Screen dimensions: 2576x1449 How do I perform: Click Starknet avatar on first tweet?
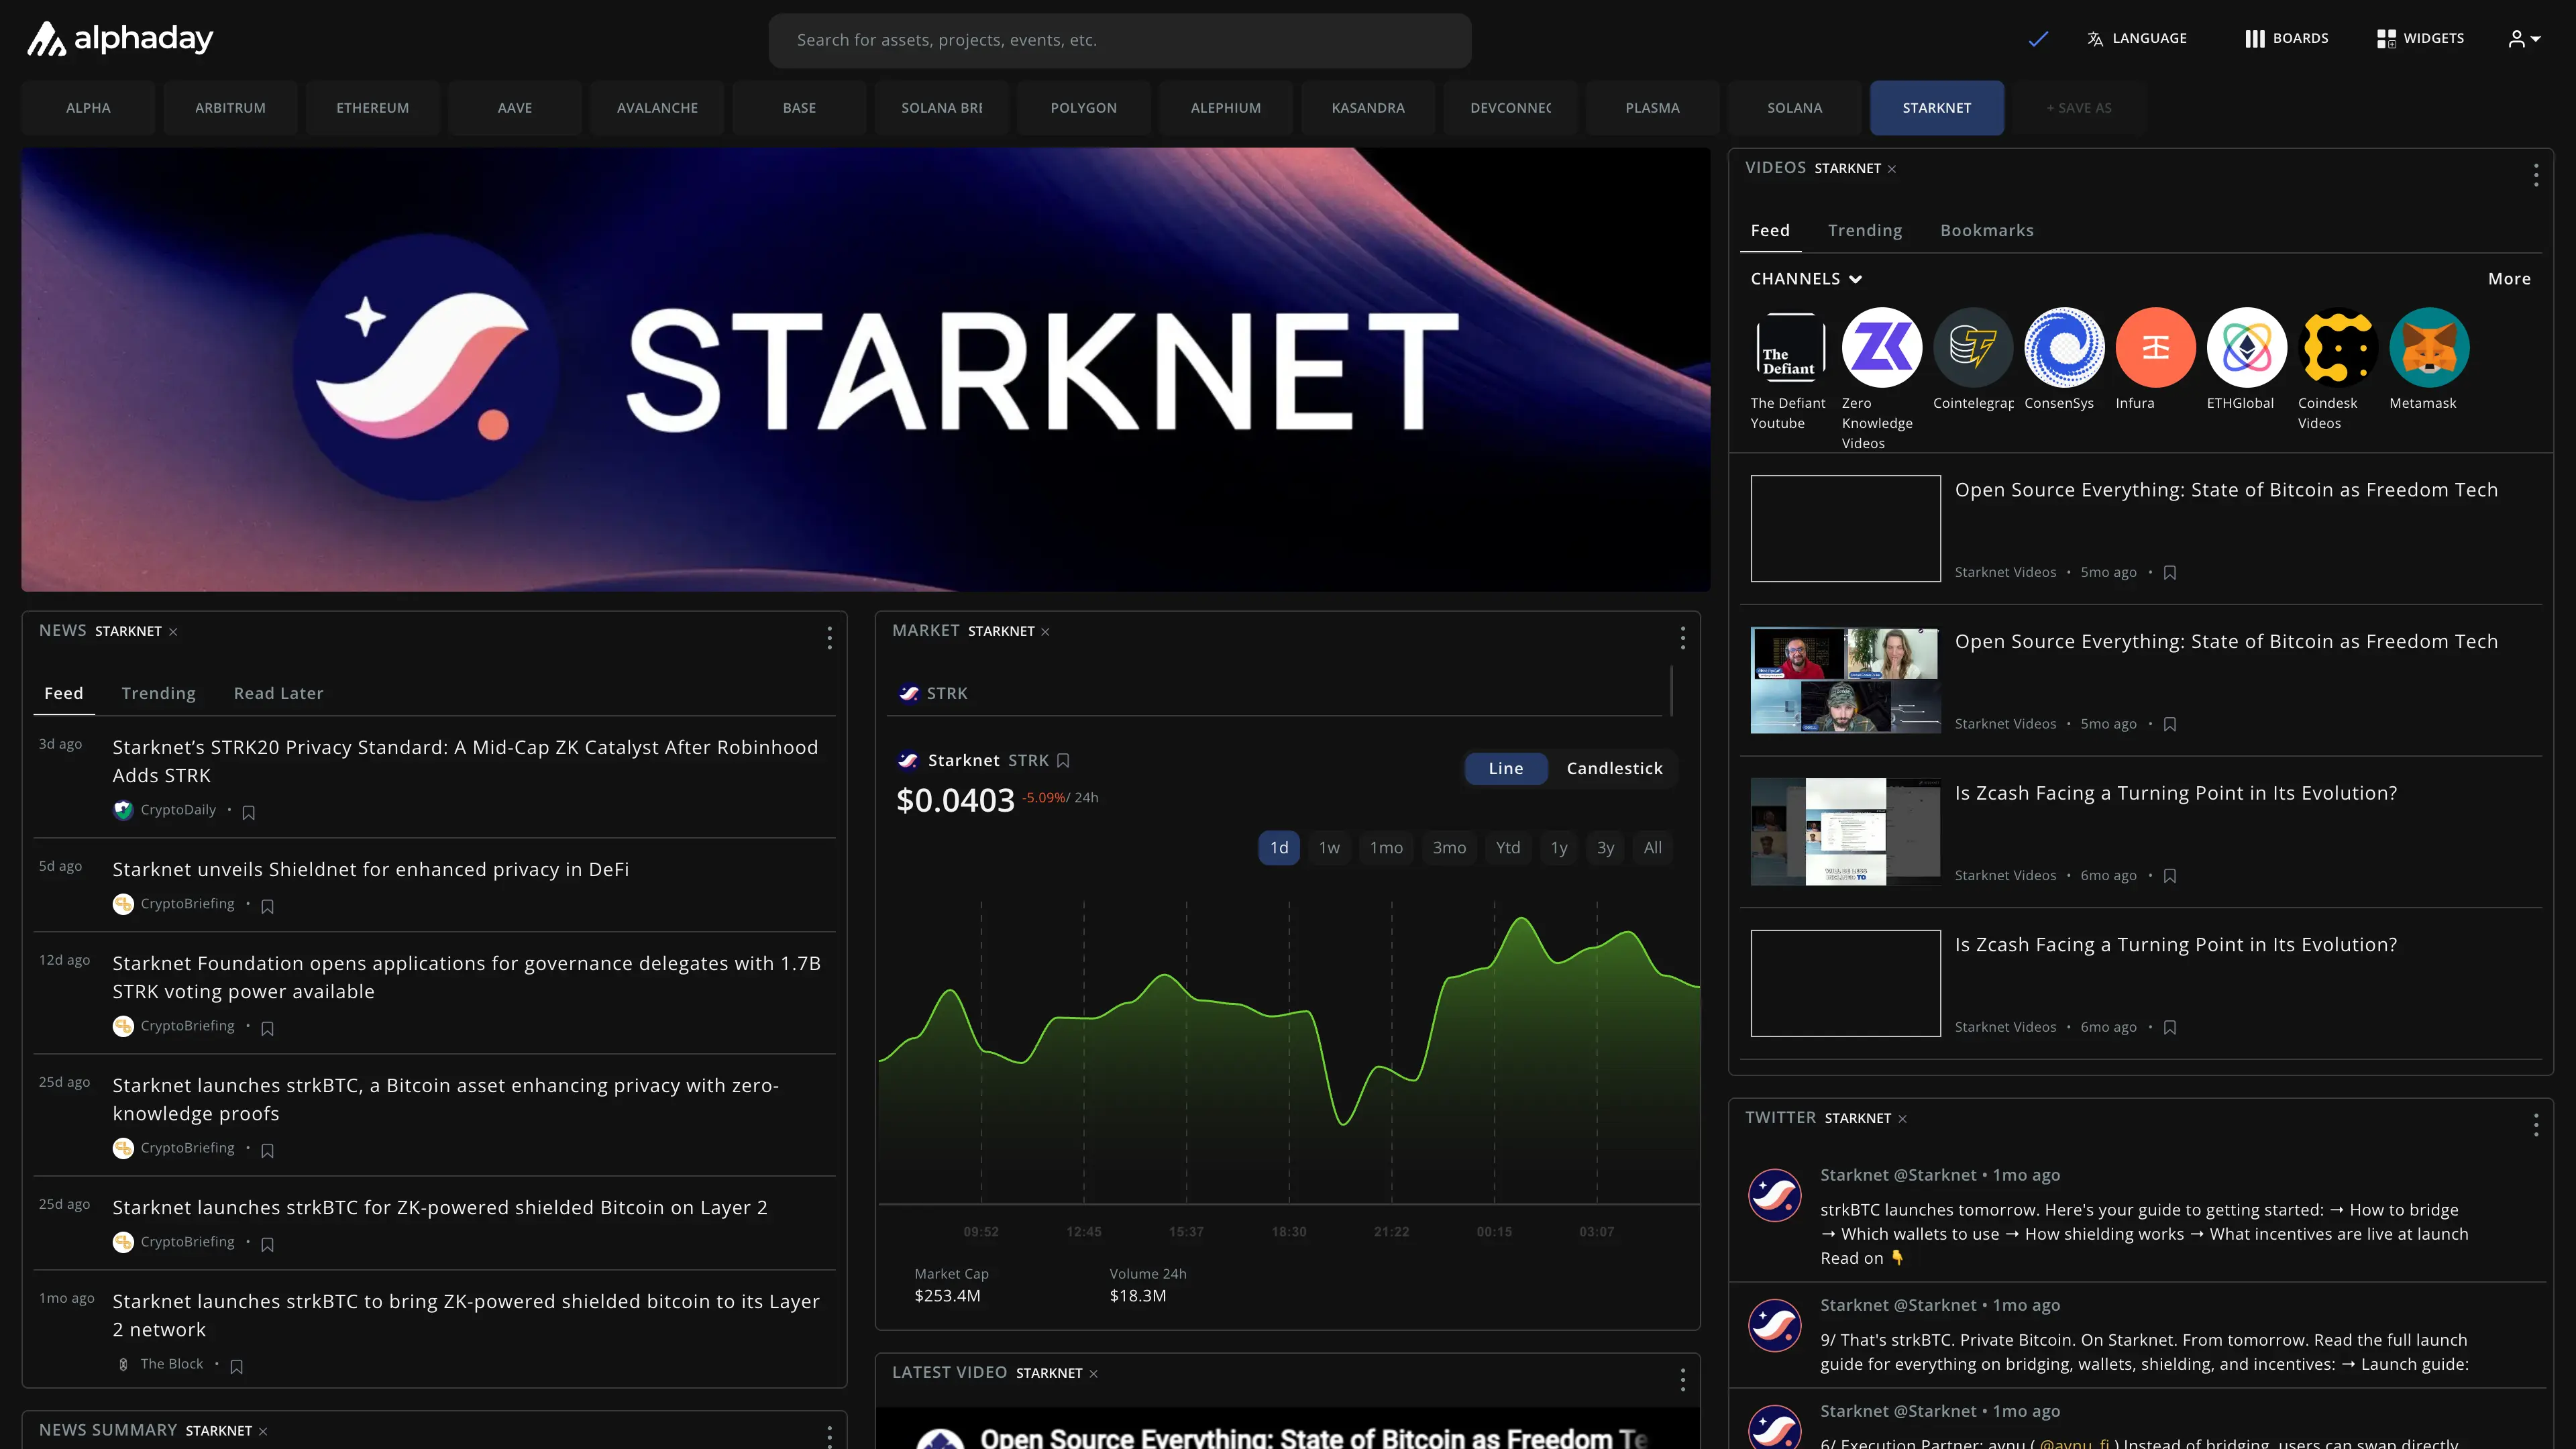point(1774,1195)
